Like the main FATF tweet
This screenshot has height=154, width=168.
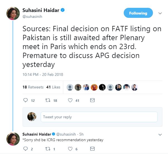(x=70, y=100)
